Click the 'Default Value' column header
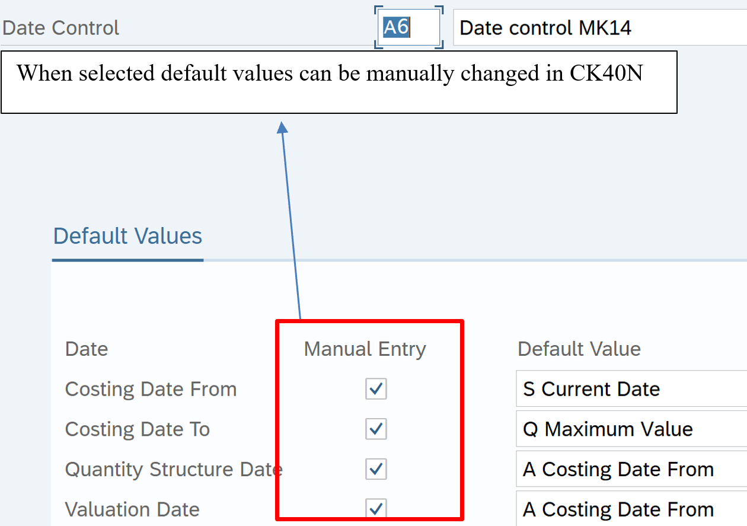 (579, 349)
